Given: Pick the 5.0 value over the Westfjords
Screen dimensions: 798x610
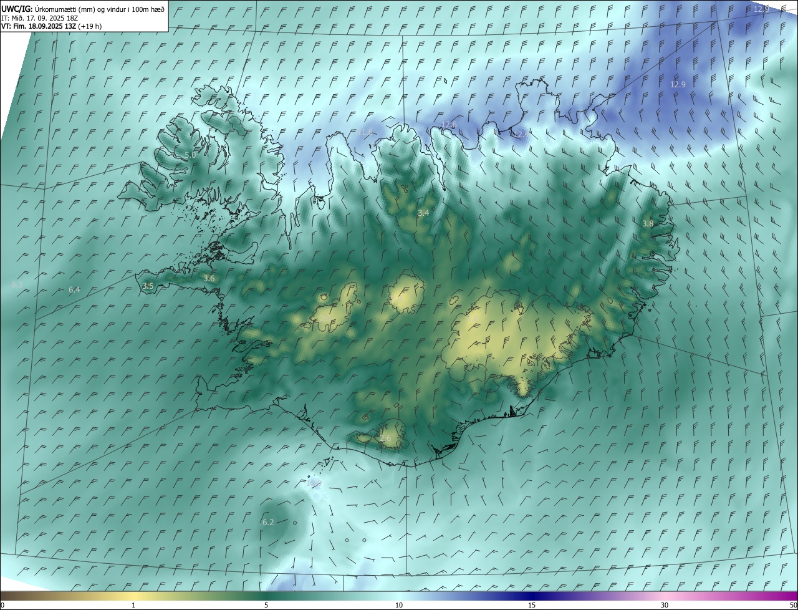Looking at the screenshot, I should click(190, 155).
